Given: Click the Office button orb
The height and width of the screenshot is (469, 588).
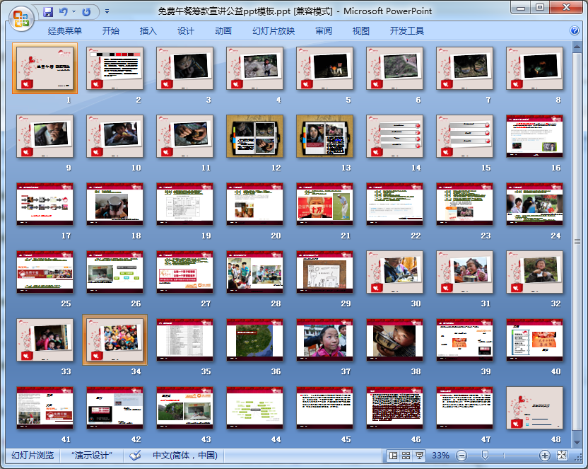Looking at the screenshot, I should pos(21,18).
